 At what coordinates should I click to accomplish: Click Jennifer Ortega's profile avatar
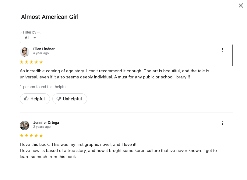pyautogui.click(x=25, y=125)
